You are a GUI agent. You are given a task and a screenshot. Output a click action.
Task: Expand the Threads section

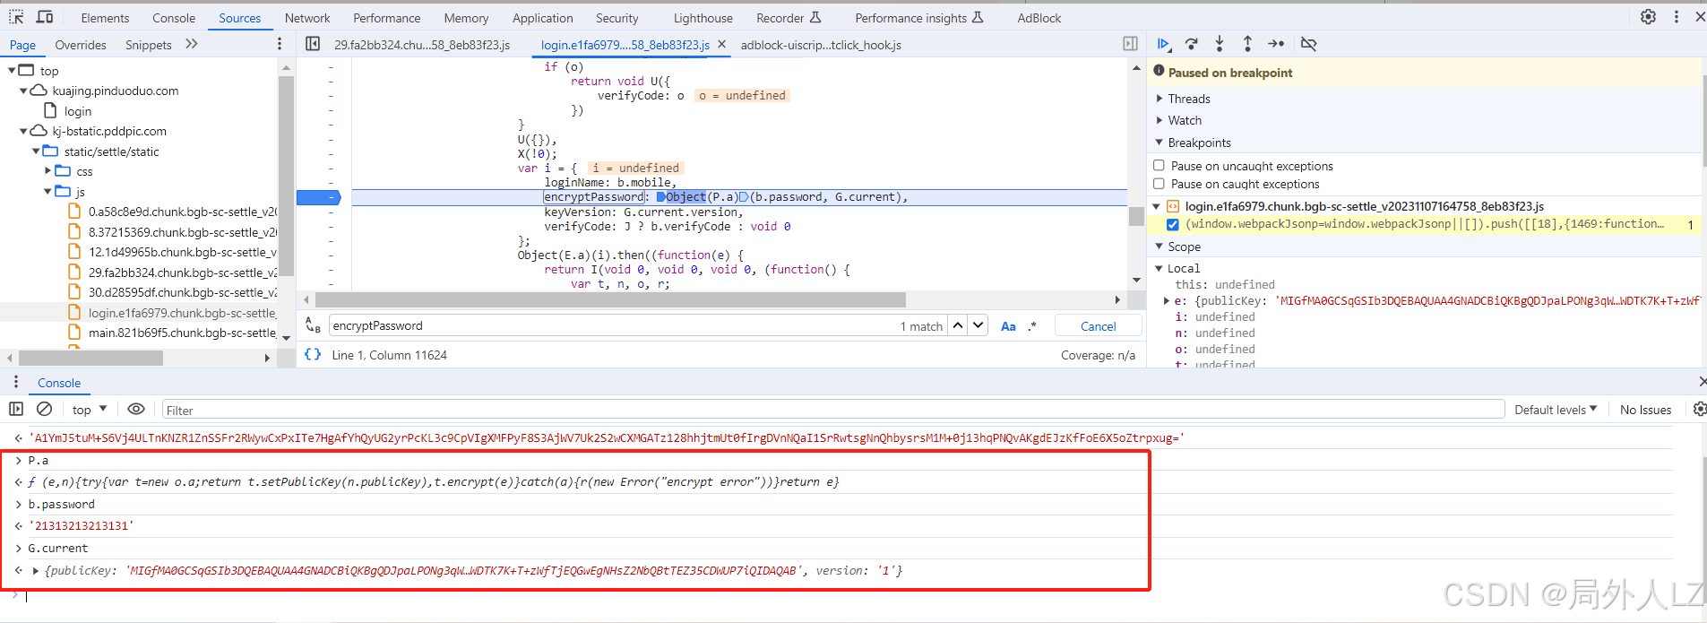[x=1160, y=99]
